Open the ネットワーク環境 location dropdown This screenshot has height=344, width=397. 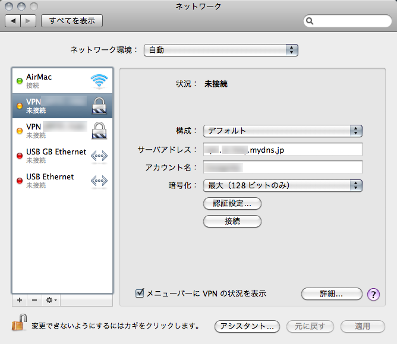tap(220, 50)
